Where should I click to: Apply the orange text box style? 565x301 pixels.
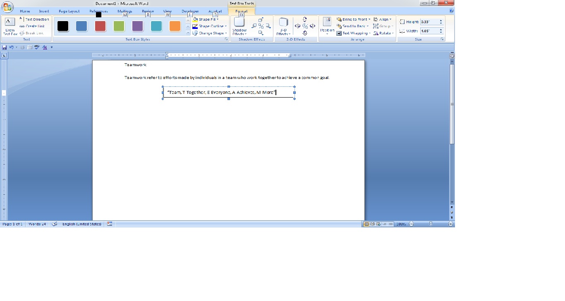click(x=175, y=26)
